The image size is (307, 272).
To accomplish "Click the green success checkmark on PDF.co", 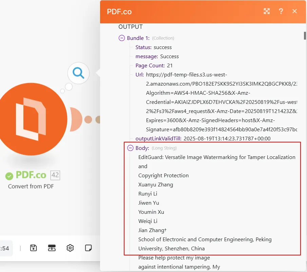I will tap(9, 176).
